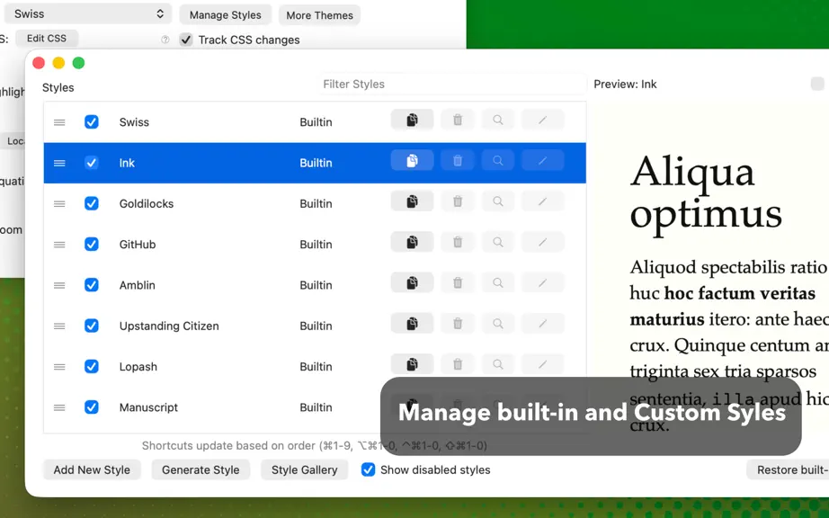Duplicate the Upstanding Citizen style

[x=412, y=324]
